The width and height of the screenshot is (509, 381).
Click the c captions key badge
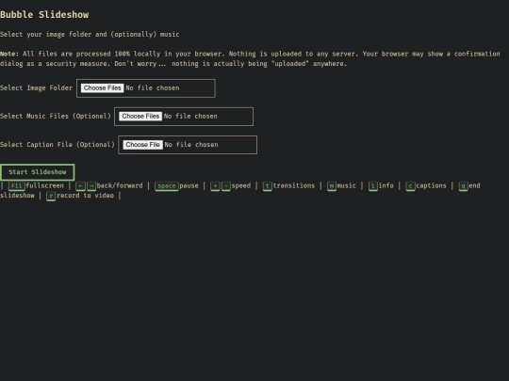(410, 186)
